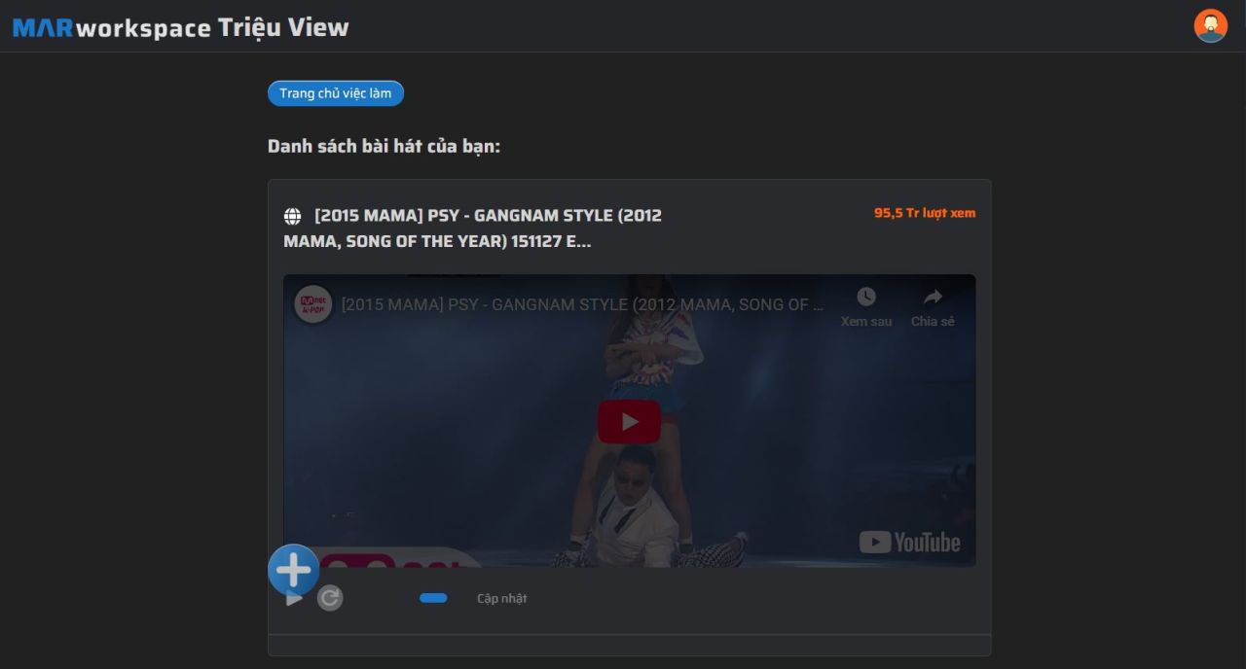Play the embedded YouTube video
Image resolution: width=1246 pixels, height=669 pixels.
click(629, 421)
